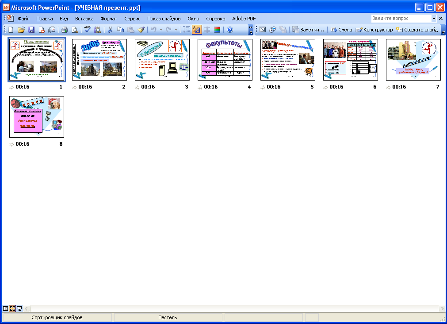This screenshot has height=324, width=447.
Task: Select Slide Sorter view icon
Action: click(x=12, y=309)
